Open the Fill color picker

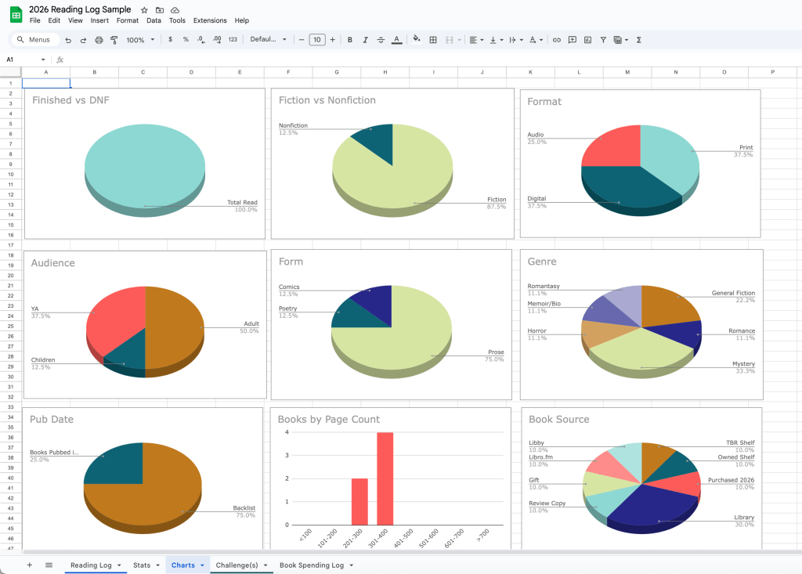tap(416, 40)
